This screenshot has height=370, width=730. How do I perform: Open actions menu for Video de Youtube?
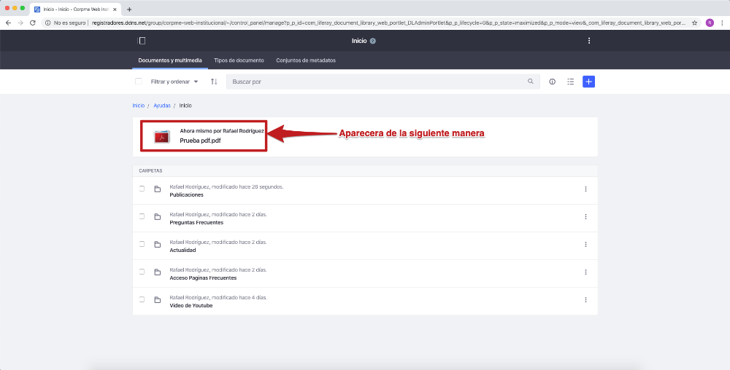pos(585,300)
